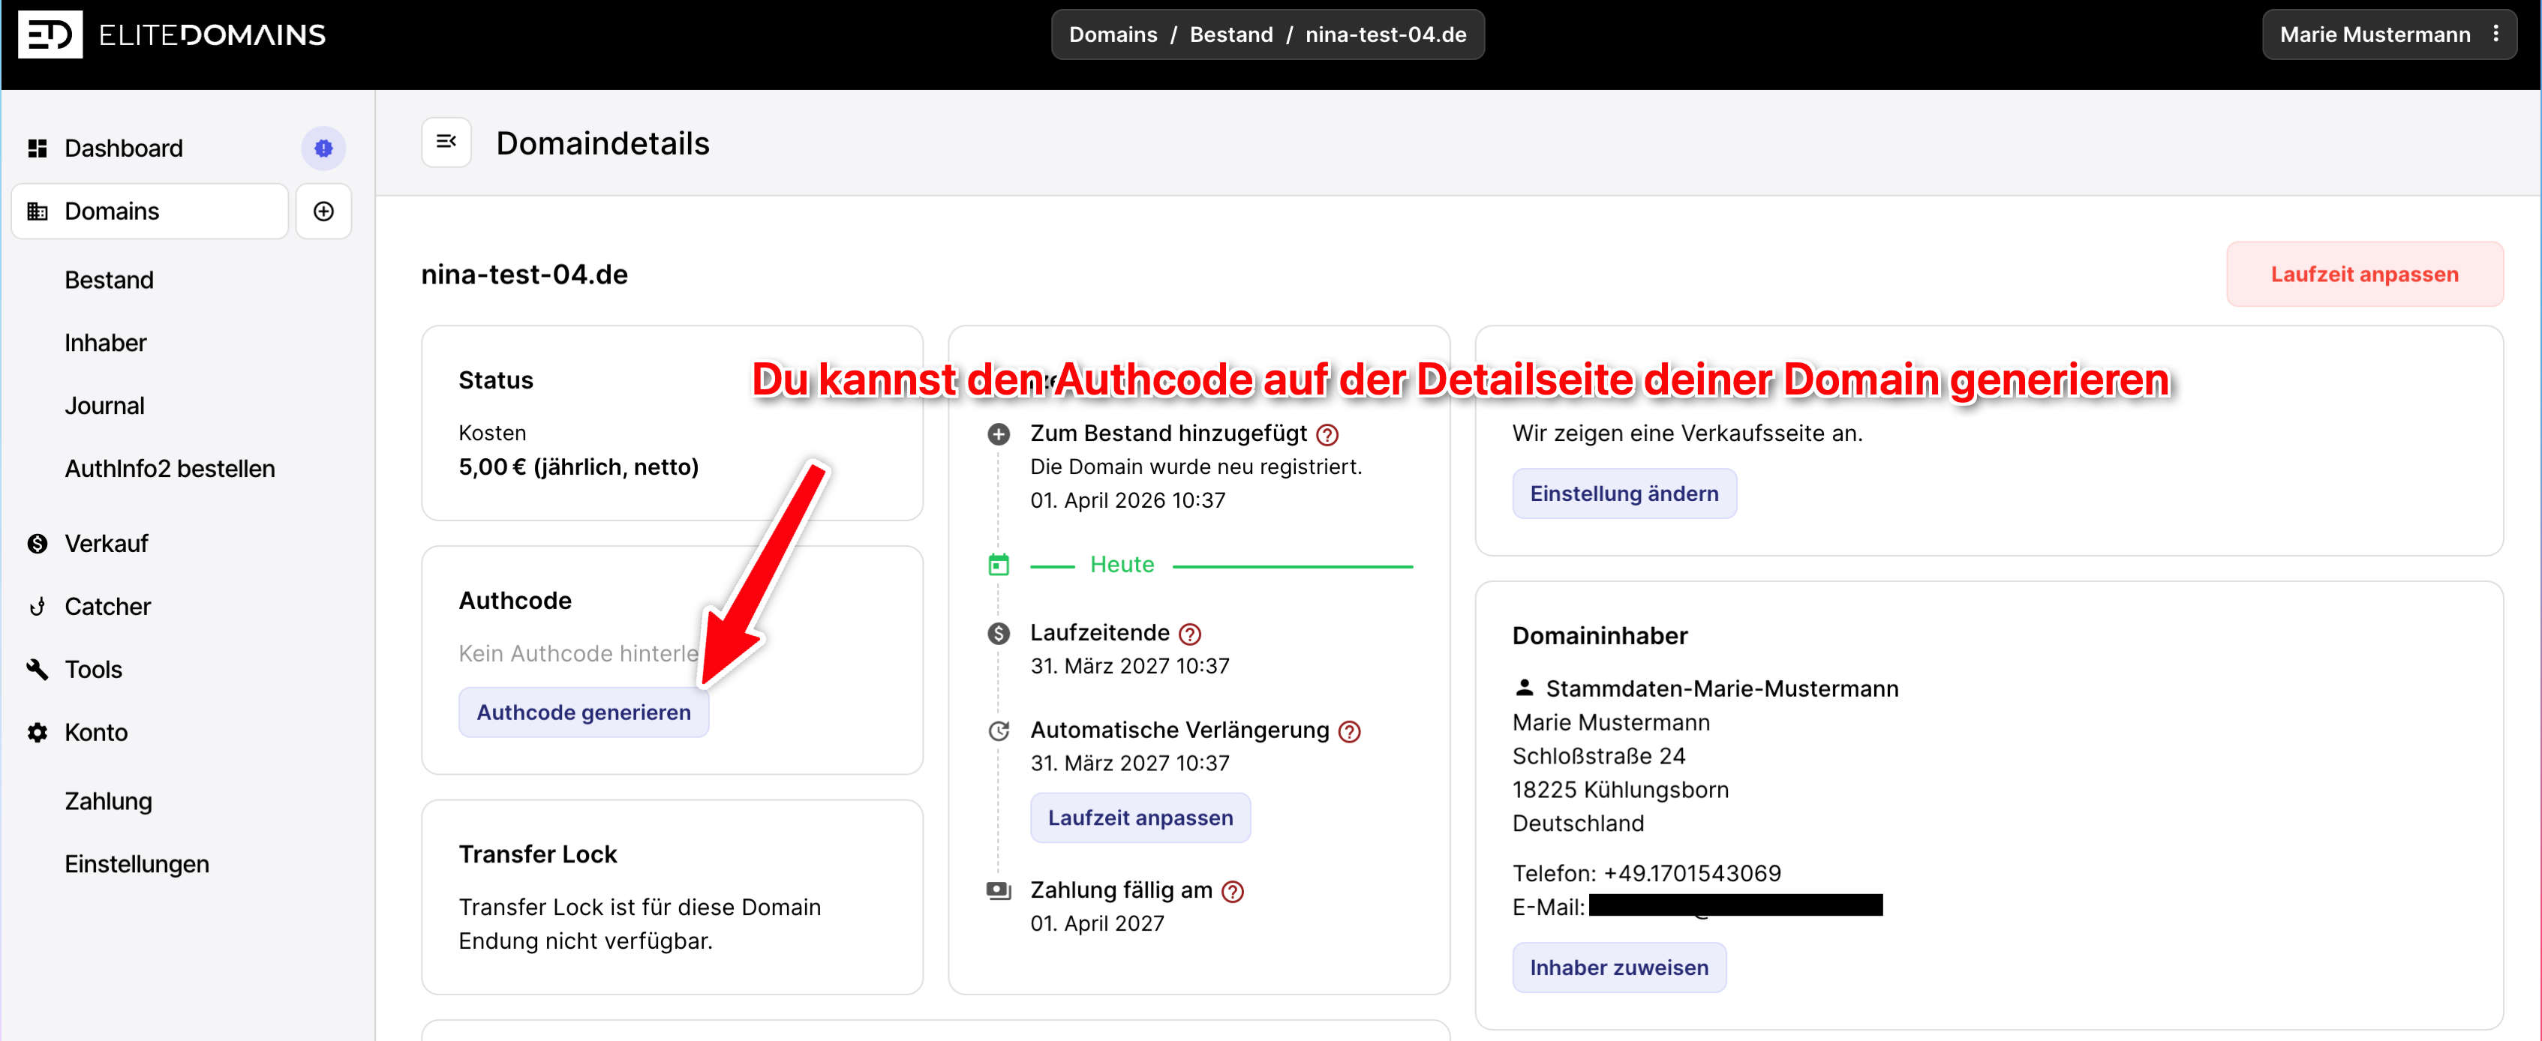Click the 5,00 € (jährlich, netto) cost value
Viewport: 2542px width, 1041px height.
[578, 466]
